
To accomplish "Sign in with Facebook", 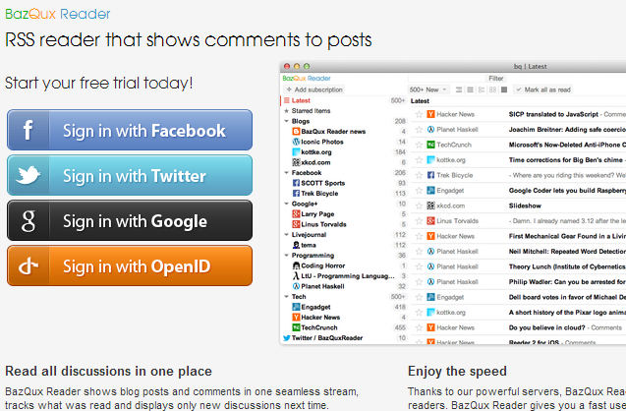I will [130, 130].
